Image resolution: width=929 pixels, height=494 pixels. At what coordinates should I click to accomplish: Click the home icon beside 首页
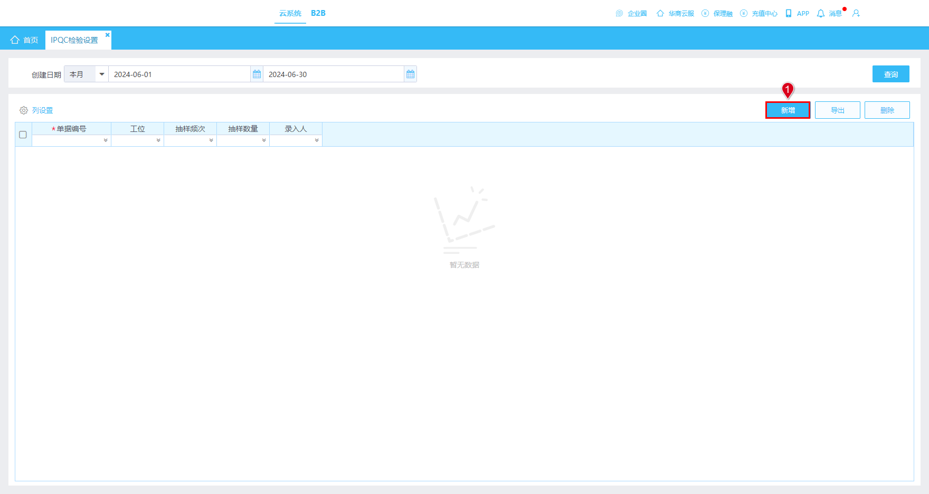(15, 40)
